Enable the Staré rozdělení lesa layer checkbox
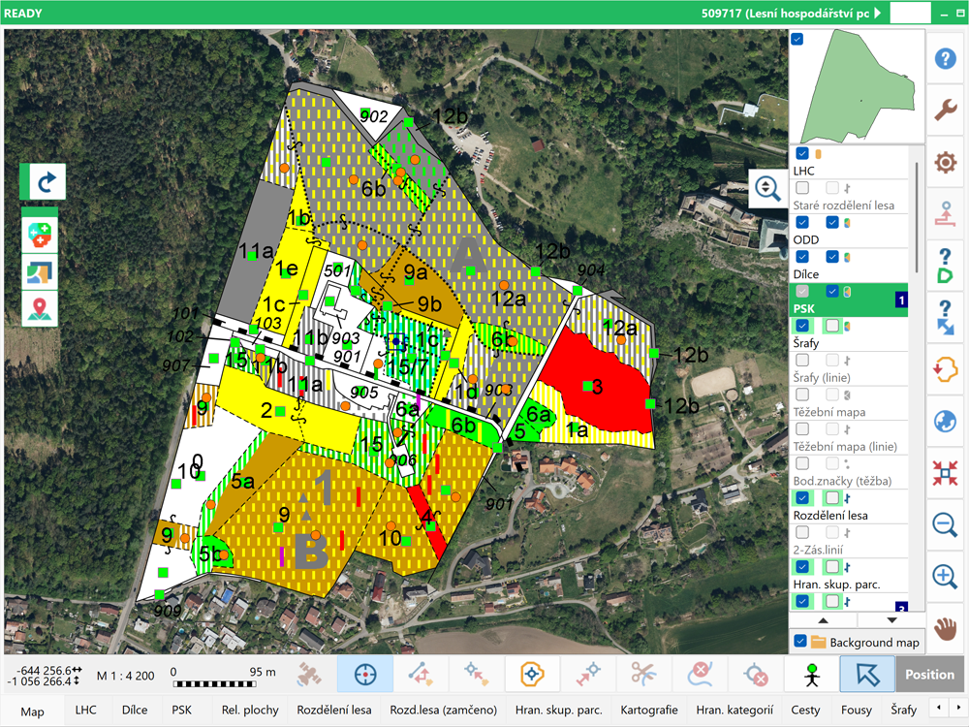The image size is (969, 727). pyautogui.click(x=802, y=188)
